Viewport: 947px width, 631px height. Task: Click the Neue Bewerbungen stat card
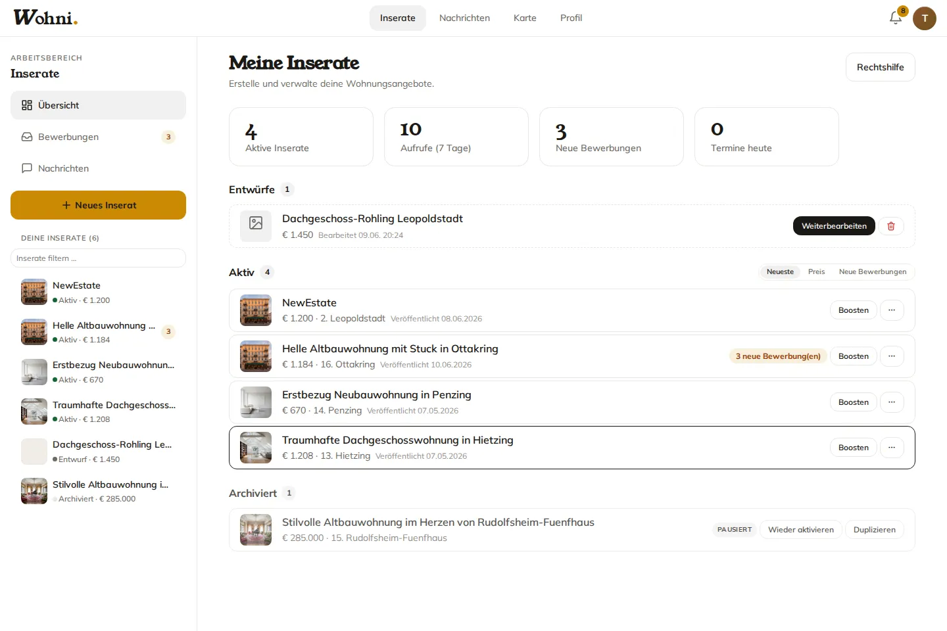(612, 137)
